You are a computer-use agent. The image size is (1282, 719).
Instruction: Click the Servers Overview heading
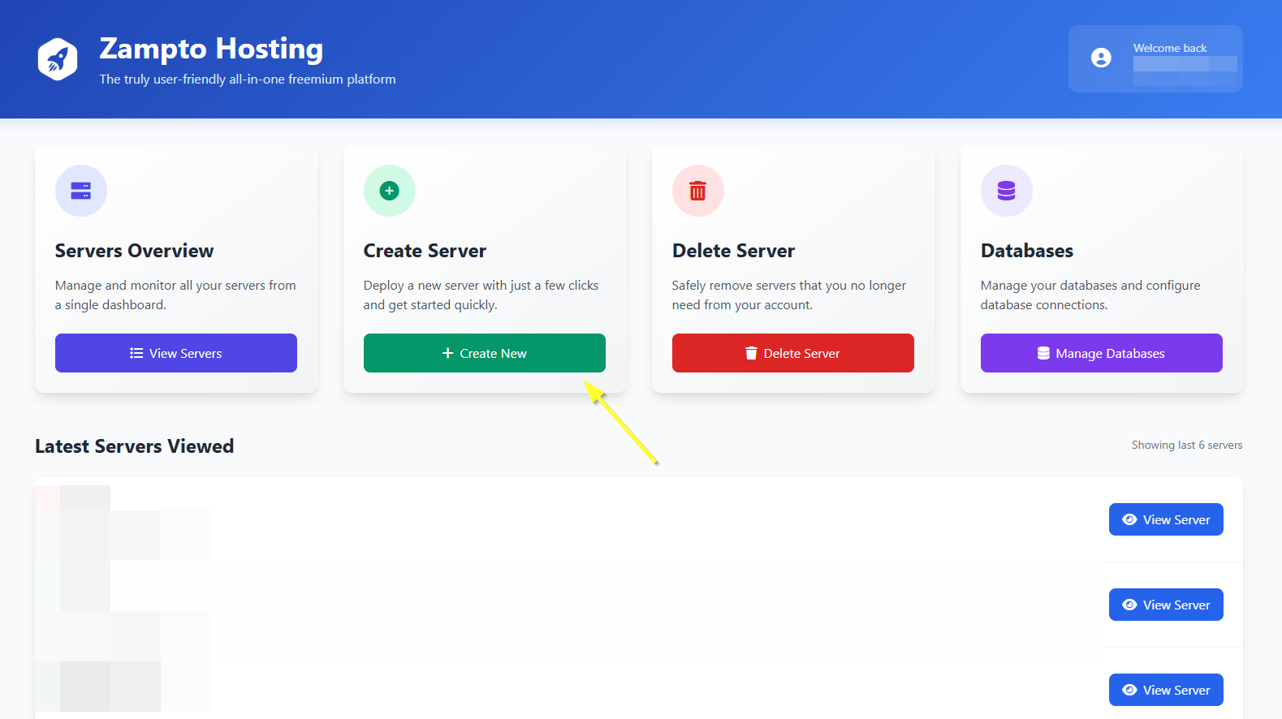click(135, 251)
